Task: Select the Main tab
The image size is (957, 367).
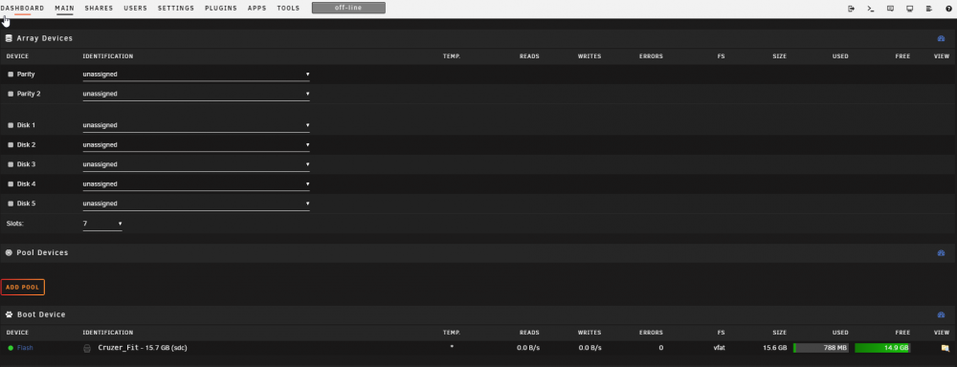Action: coord(64,9)
